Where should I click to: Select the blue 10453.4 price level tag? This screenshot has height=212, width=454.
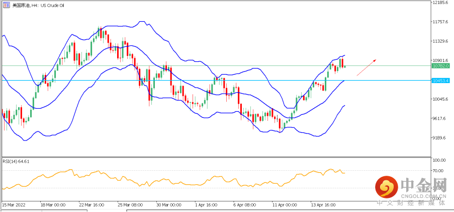tap(440, 81)
